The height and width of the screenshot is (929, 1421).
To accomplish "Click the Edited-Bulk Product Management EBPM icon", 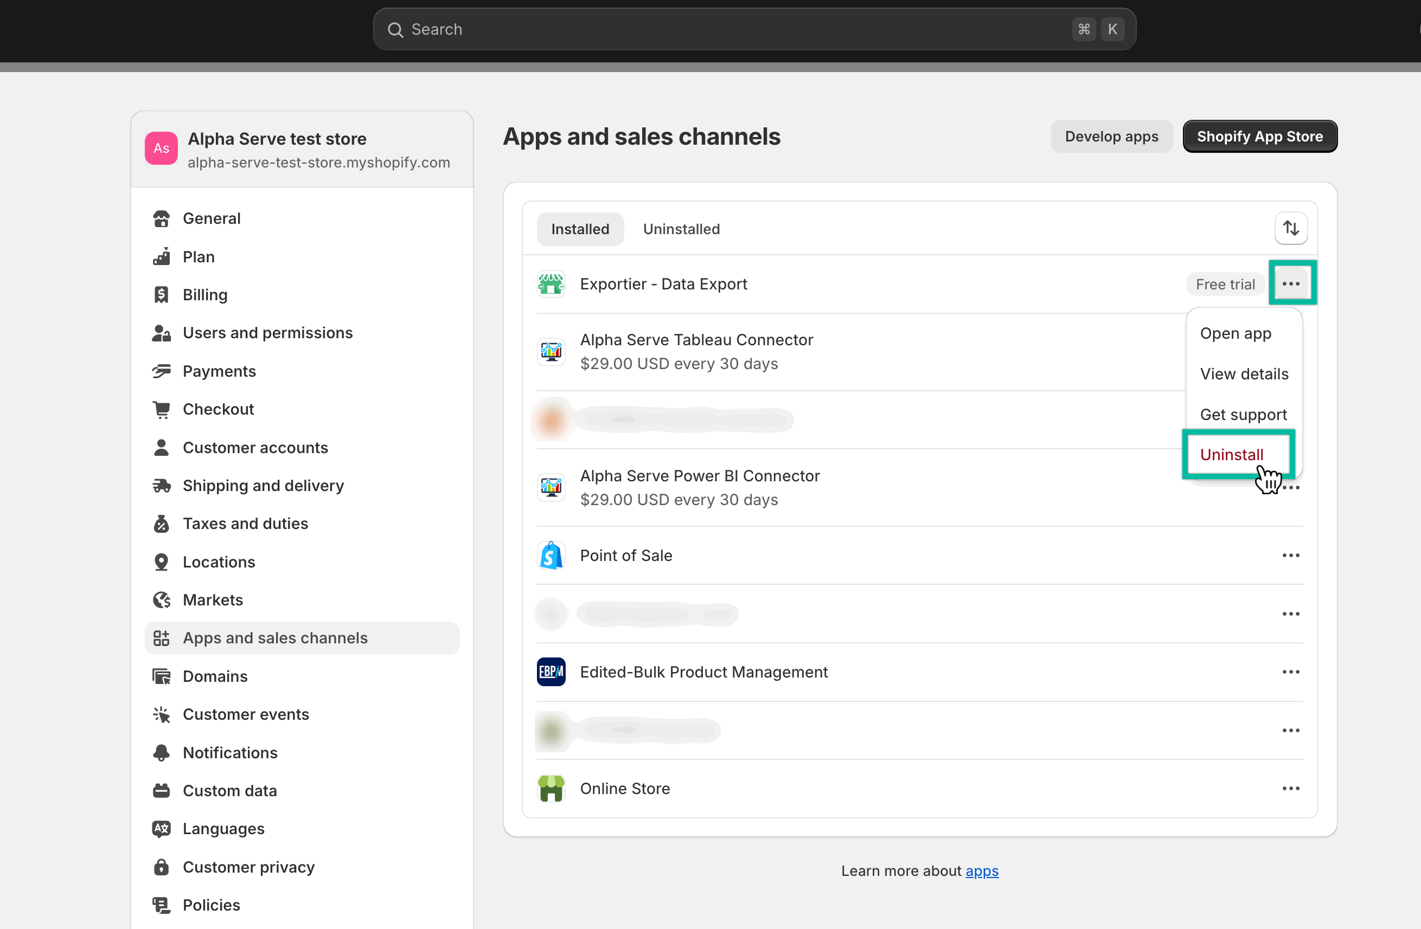I will [551, 672].
